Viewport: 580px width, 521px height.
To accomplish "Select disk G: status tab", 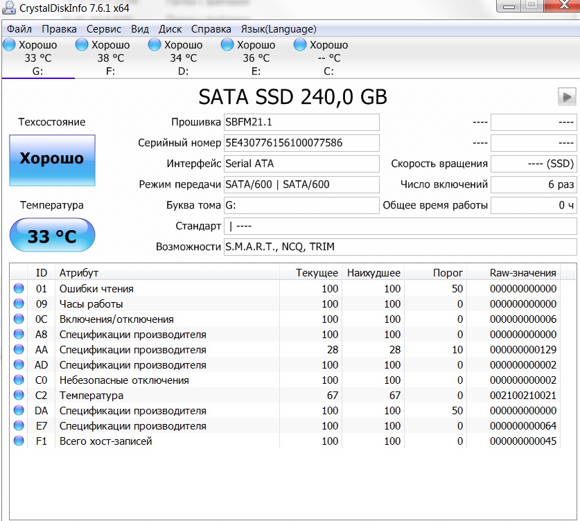I will (x=37, y=58).
